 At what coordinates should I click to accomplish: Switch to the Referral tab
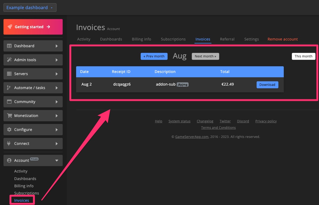[227, 39]
